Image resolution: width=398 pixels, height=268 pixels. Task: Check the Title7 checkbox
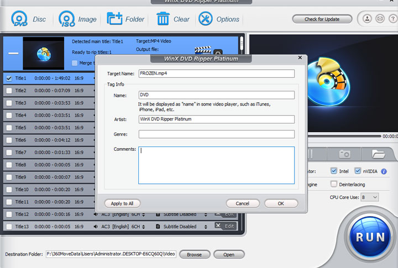pyautogui.click(x=9, y=153)
